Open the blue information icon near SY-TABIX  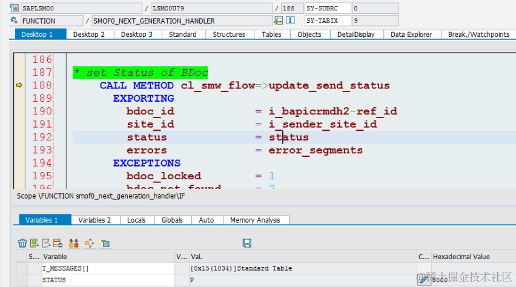click(x=290, y=21)
